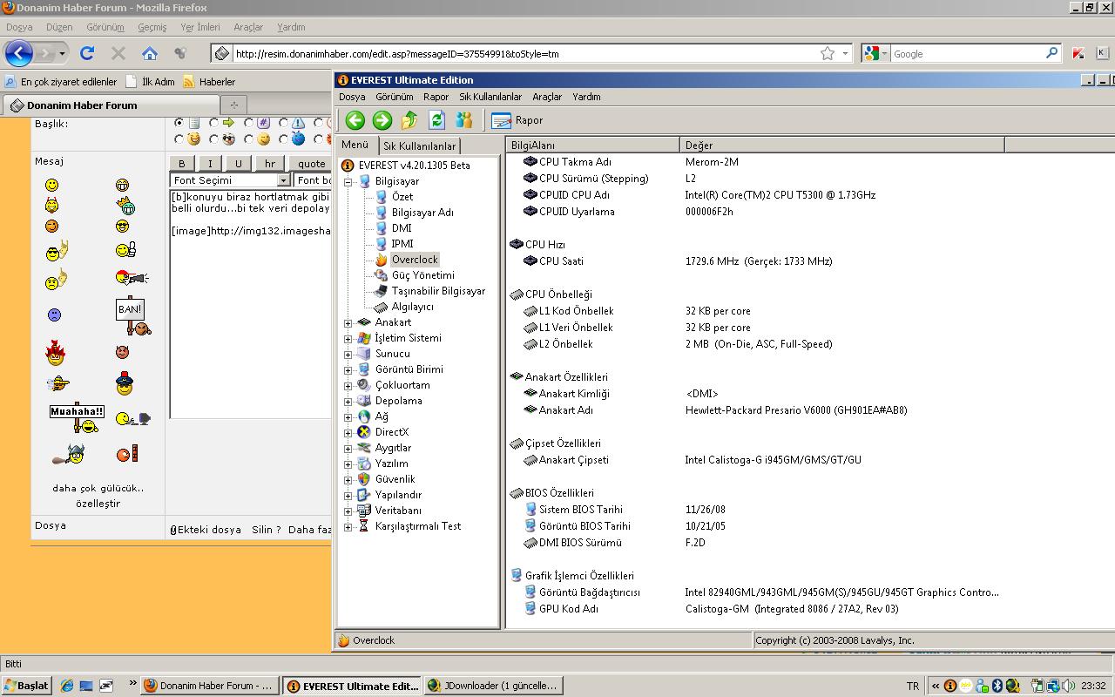Insert the Muhaha!! sign smiley
Viewport: 1115px width, 697px height.
pyautogui.click(x=77, y=417)
